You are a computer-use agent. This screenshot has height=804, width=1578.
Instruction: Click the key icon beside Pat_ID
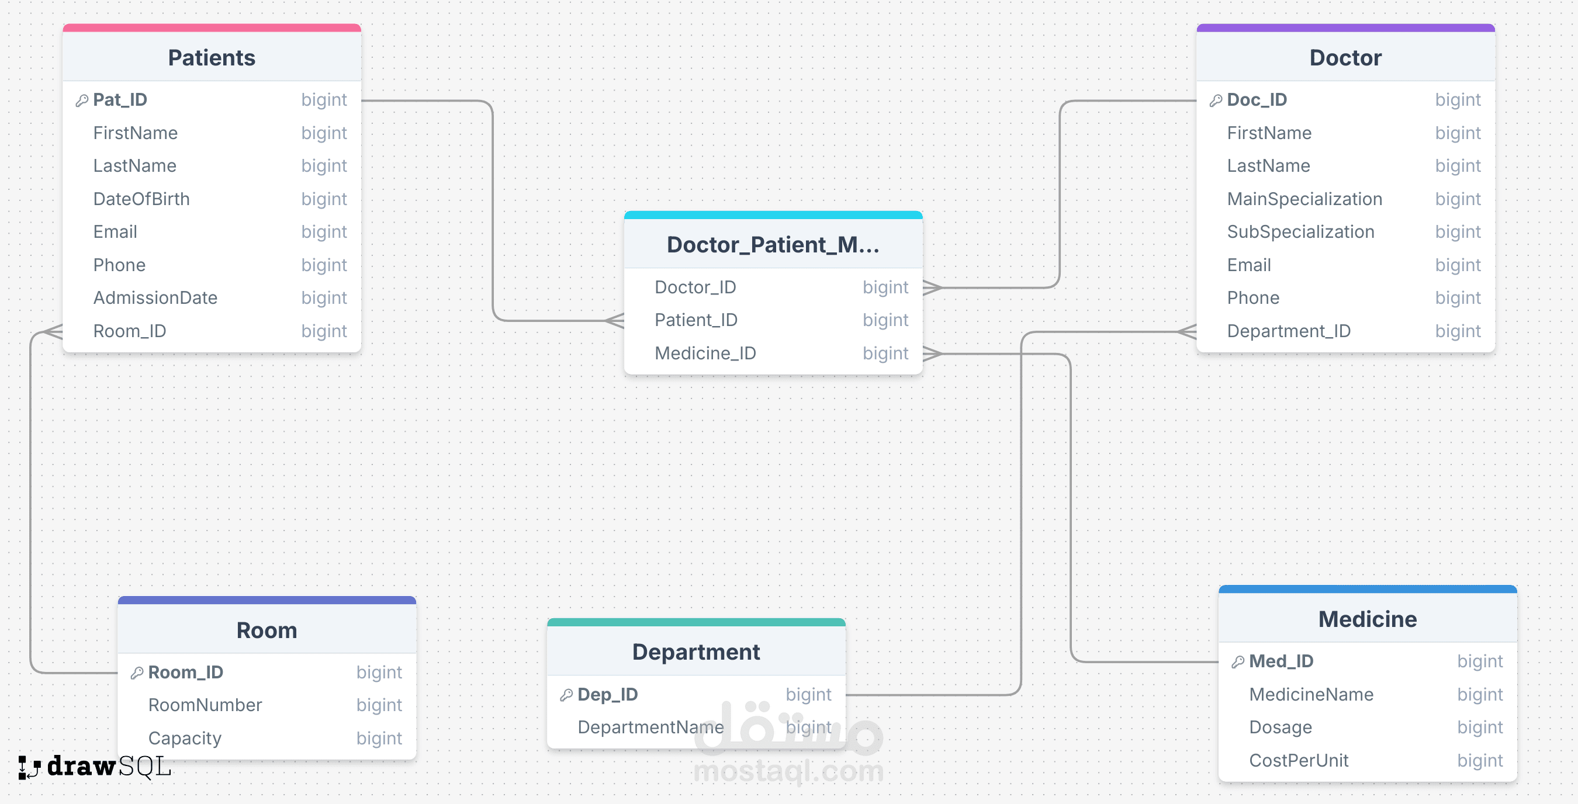[x=82, y=100]
